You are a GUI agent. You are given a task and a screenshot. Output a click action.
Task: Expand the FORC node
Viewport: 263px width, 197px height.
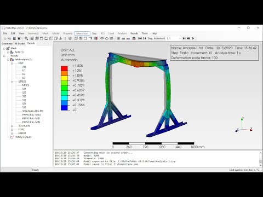(x=12, y=130)
